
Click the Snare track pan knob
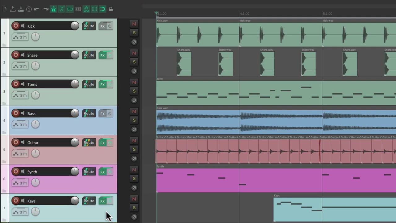coord(35,66)
